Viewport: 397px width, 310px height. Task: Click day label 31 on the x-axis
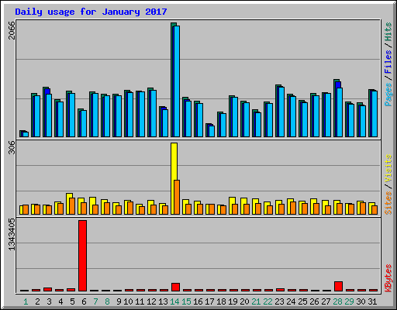pos(372,301)
